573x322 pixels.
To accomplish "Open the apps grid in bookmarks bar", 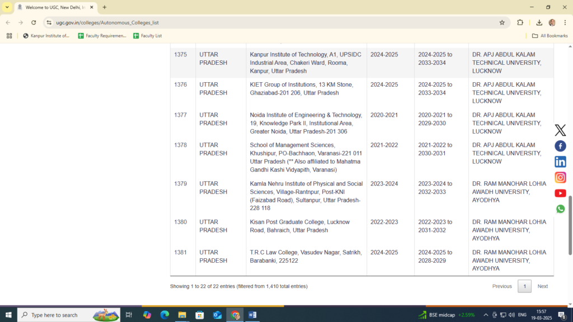I will click(9, 36).
